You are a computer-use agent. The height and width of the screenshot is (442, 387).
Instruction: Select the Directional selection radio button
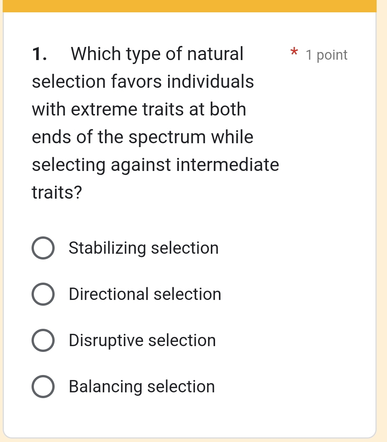[43, 294]
